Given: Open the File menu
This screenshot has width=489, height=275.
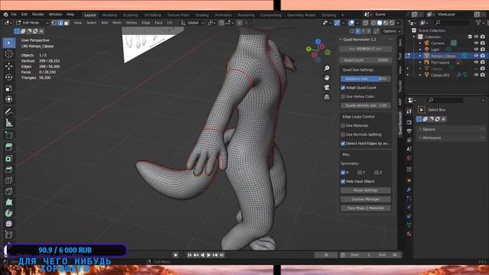Looking at the screenshot, I should point(14,15).
